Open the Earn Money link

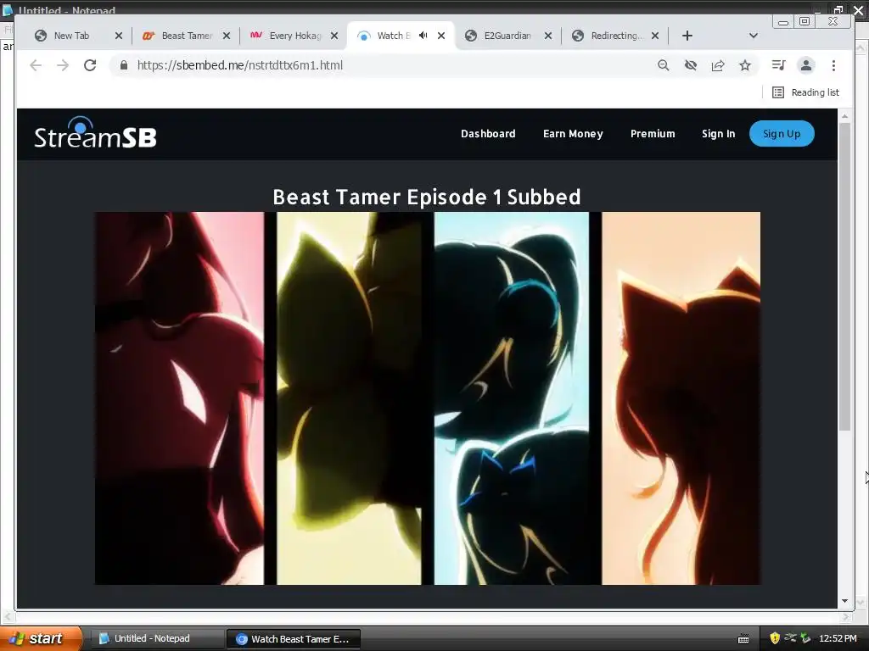[573, 134]
